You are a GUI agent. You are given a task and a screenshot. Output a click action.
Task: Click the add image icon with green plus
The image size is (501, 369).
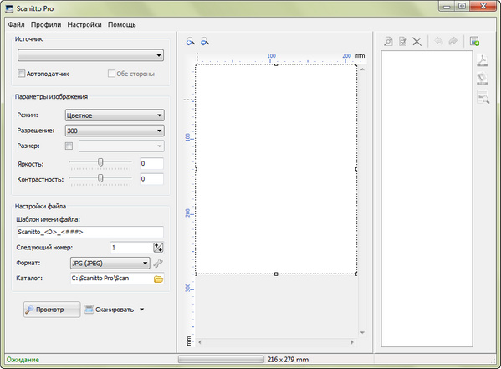click(474, 41)
